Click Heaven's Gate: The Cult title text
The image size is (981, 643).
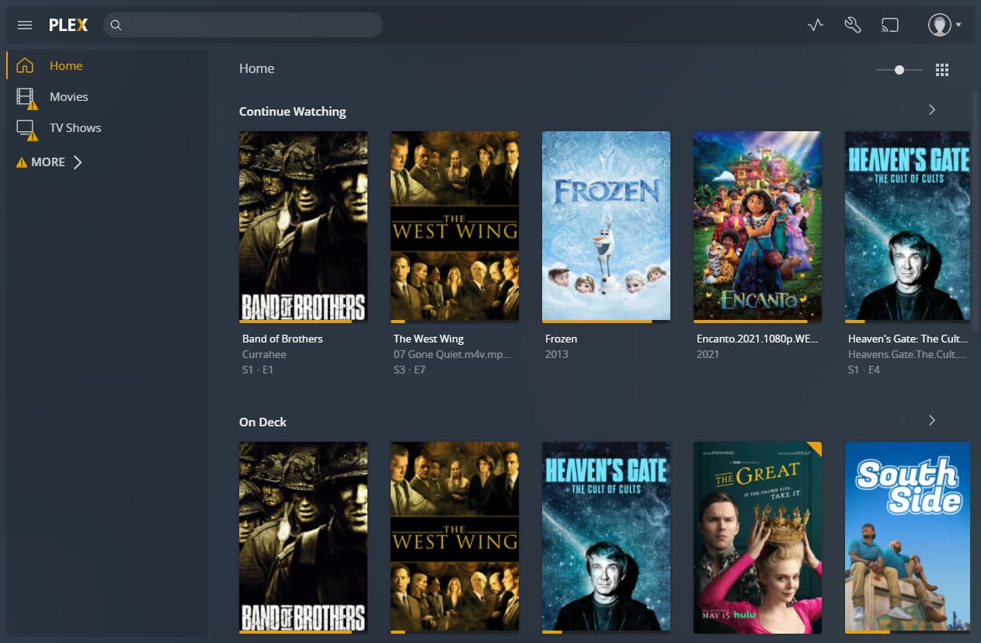[x=908, y=339]
